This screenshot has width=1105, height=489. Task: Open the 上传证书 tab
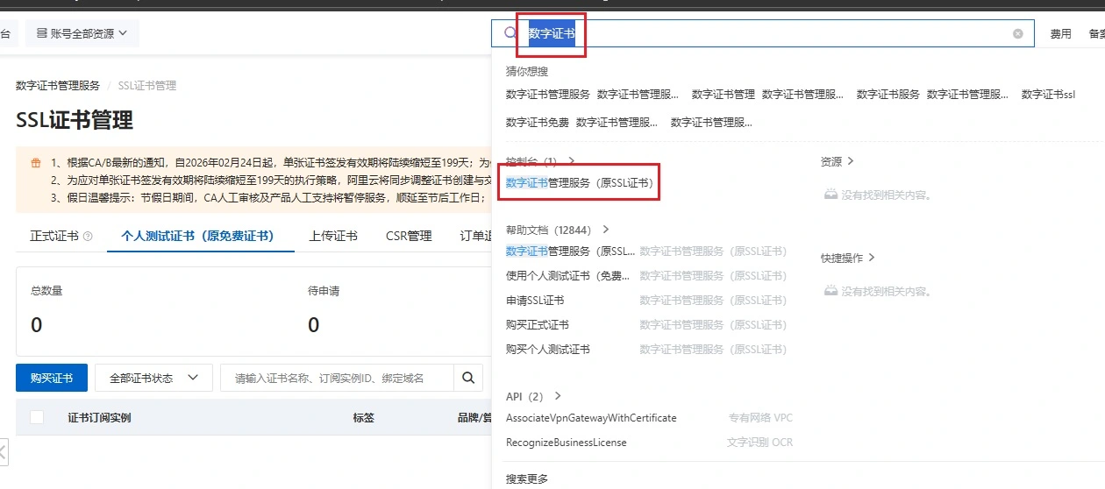point(333,236)
